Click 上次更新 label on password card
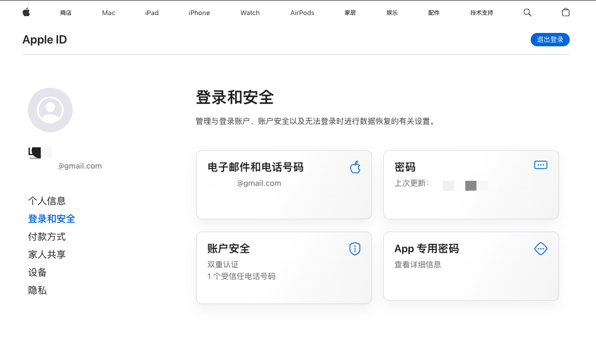596x361 pixels. tap(412, 183)
